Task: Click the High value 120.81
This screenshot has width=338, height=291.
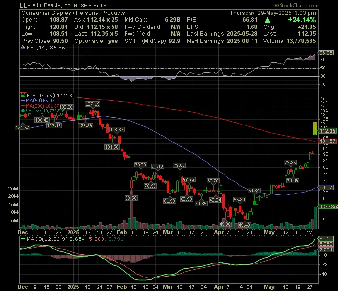Action: [x=59, y=27]
